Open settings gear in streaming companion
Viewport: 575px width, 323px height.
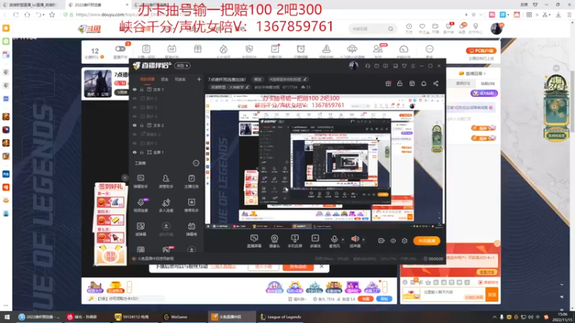click(405, 240)
